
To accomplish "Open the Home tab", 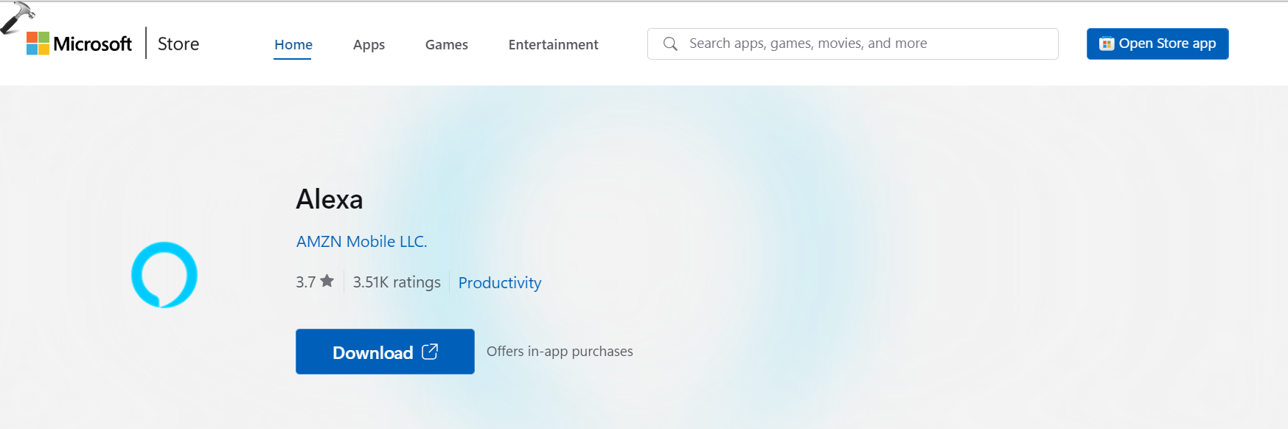I will pos(293,45).
